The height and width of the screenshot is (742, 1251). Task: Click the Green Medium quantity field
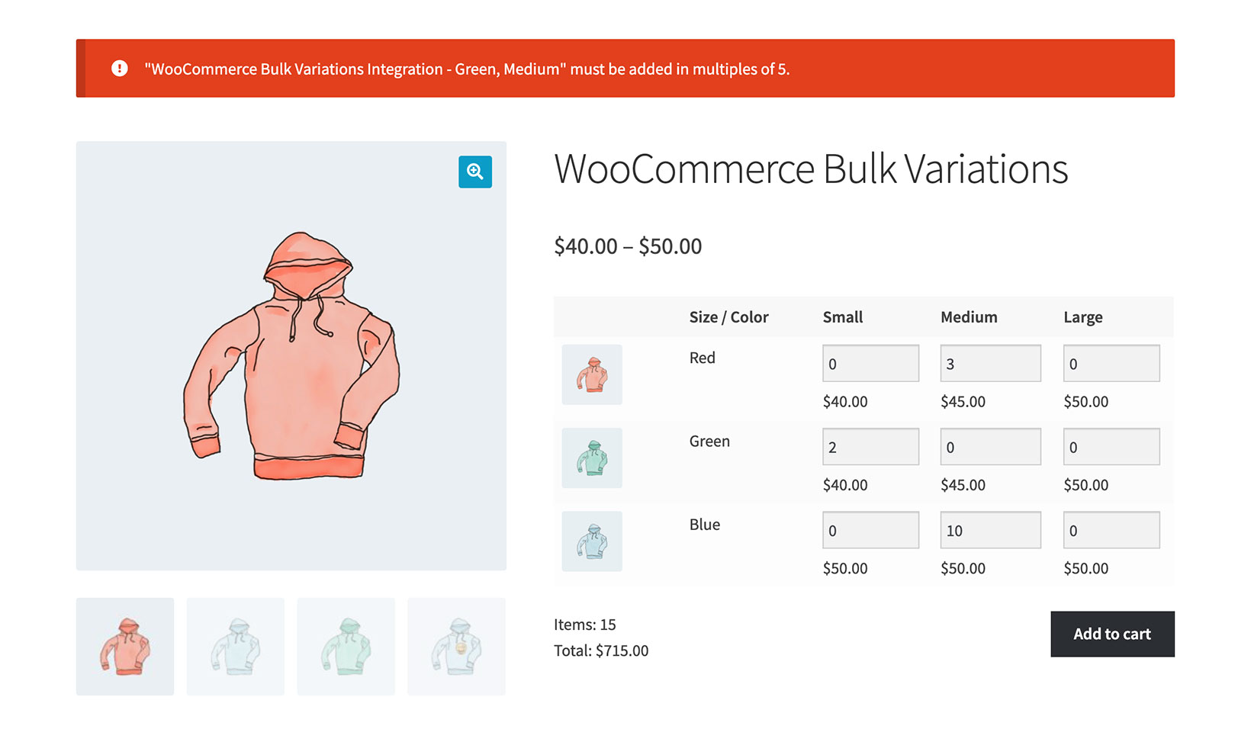click(x=989, y=446)
